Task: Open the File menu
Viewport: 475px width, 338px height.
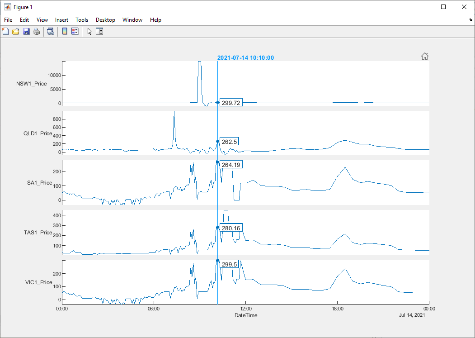Action: point(8,20)
